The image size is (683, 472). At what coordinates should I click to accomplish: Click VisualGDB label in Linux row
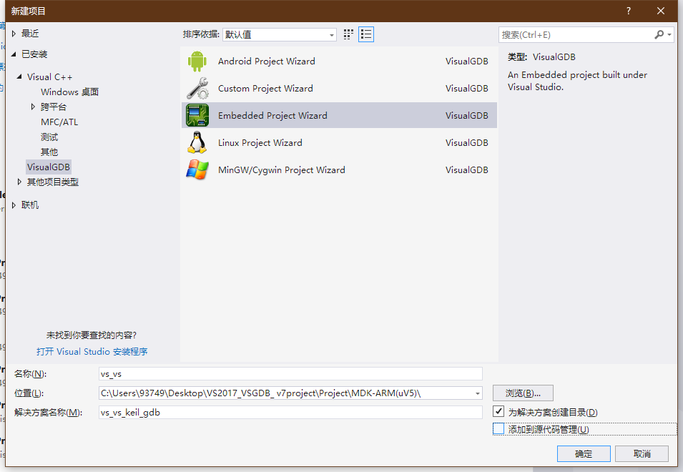466,142
